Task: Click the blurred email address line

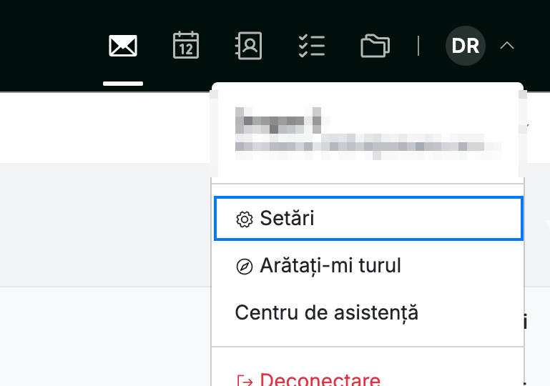Action: click(x=368, y=147)
